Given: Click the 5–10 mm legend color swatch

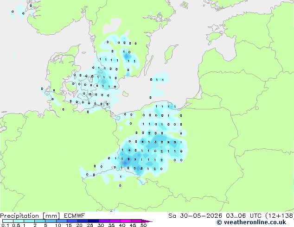Looking at the screenshot, I should tap(51, 221).
